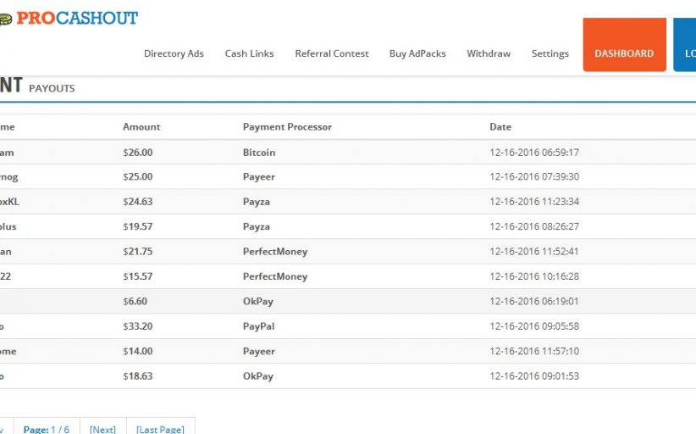Select the PayPal processor cell
Image resolution: width=696 pixels, height=434 pixels.
pyautogui.click(x=258, y=326)
